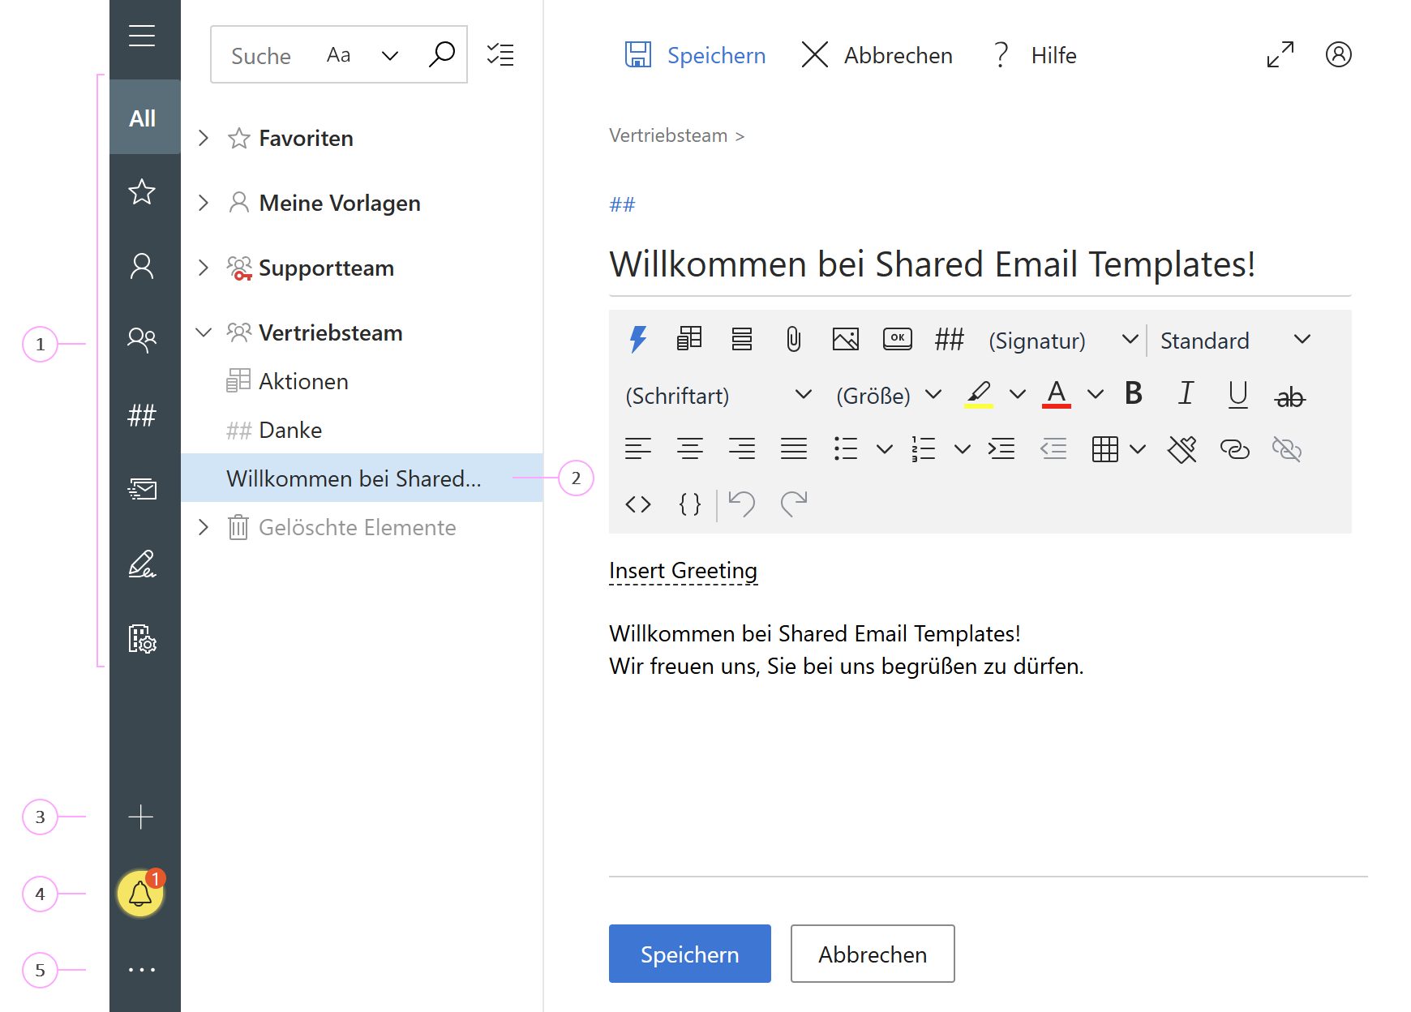This screenshot has width=1411, height=1012.
Task: Select the All tab in the sidebar
Action: [144, 118]
